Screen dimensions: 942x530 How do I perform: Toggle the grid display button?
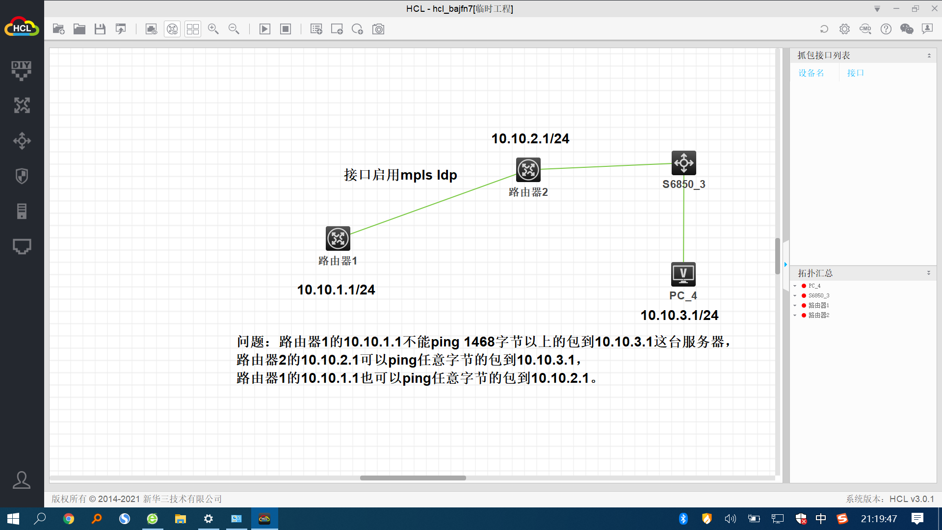(193, 29)
